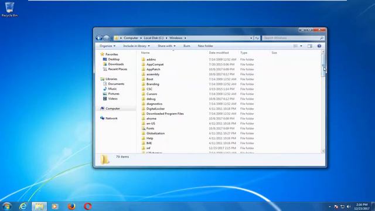The height and width of the screenshot is (211, 375).
Task: Expand arrow after Windows in address bar
Action: tap(185, 38)
